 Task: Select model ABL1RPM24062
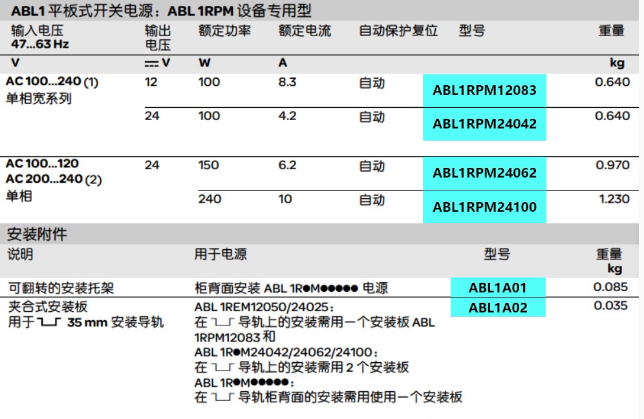point(486,173)
